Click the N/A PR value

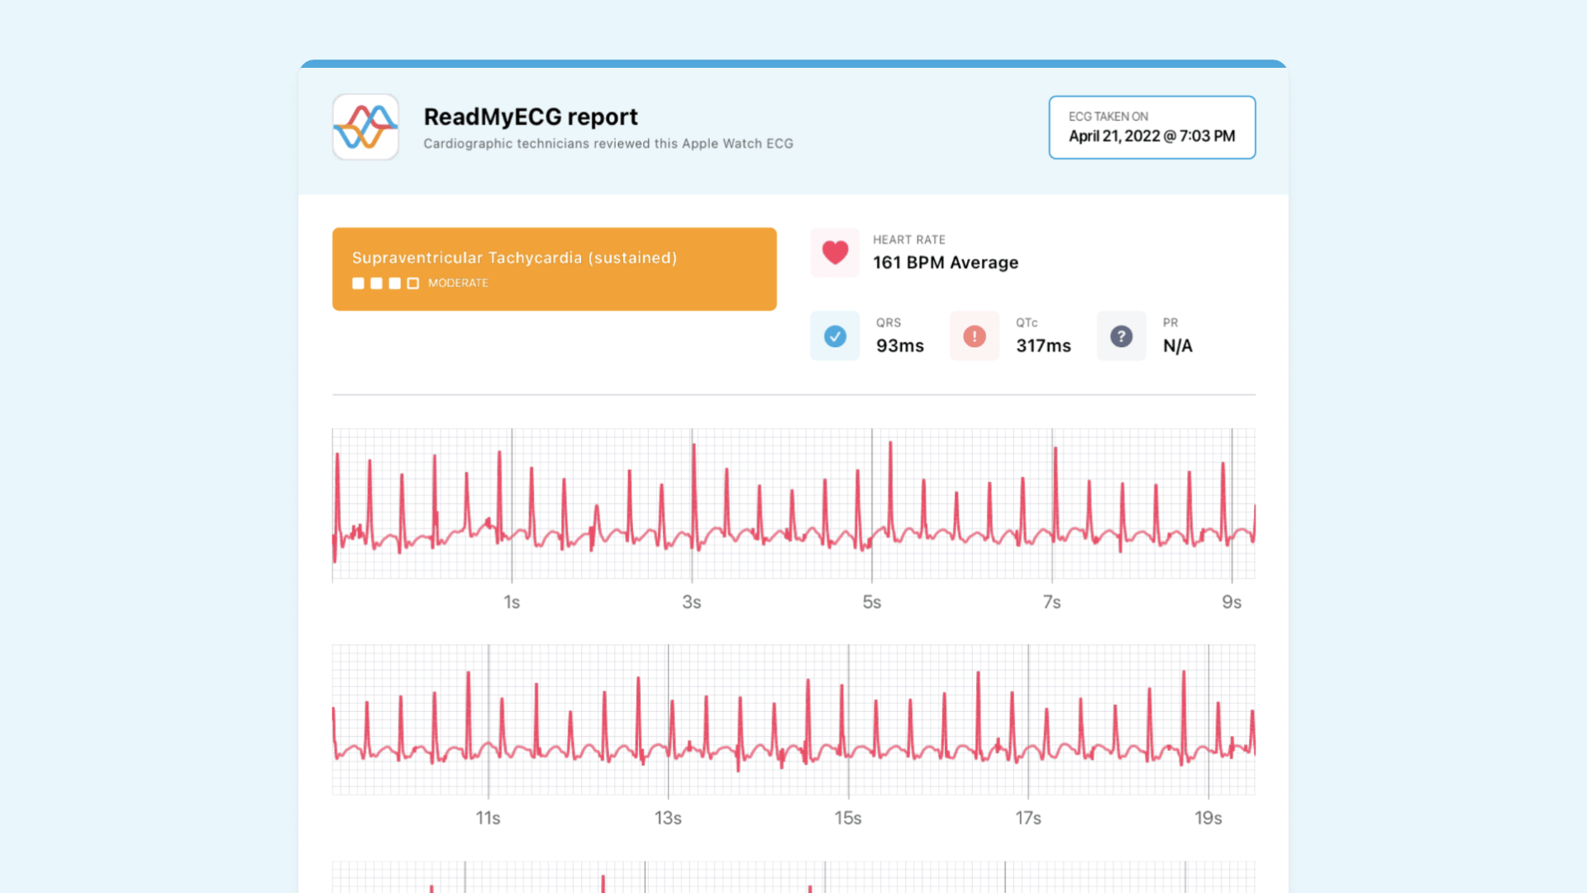[1178, 346]
